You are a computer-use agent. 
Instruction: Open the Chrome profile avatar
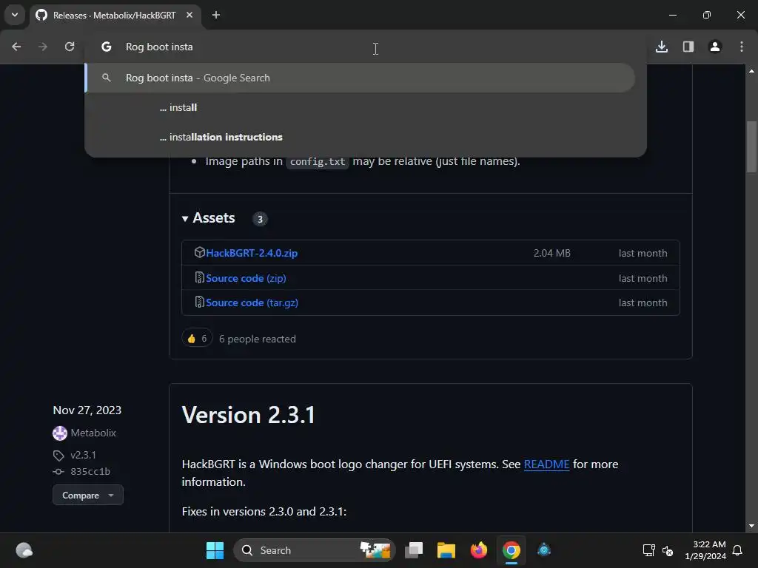pyautogui.click(x=715, y=47)
